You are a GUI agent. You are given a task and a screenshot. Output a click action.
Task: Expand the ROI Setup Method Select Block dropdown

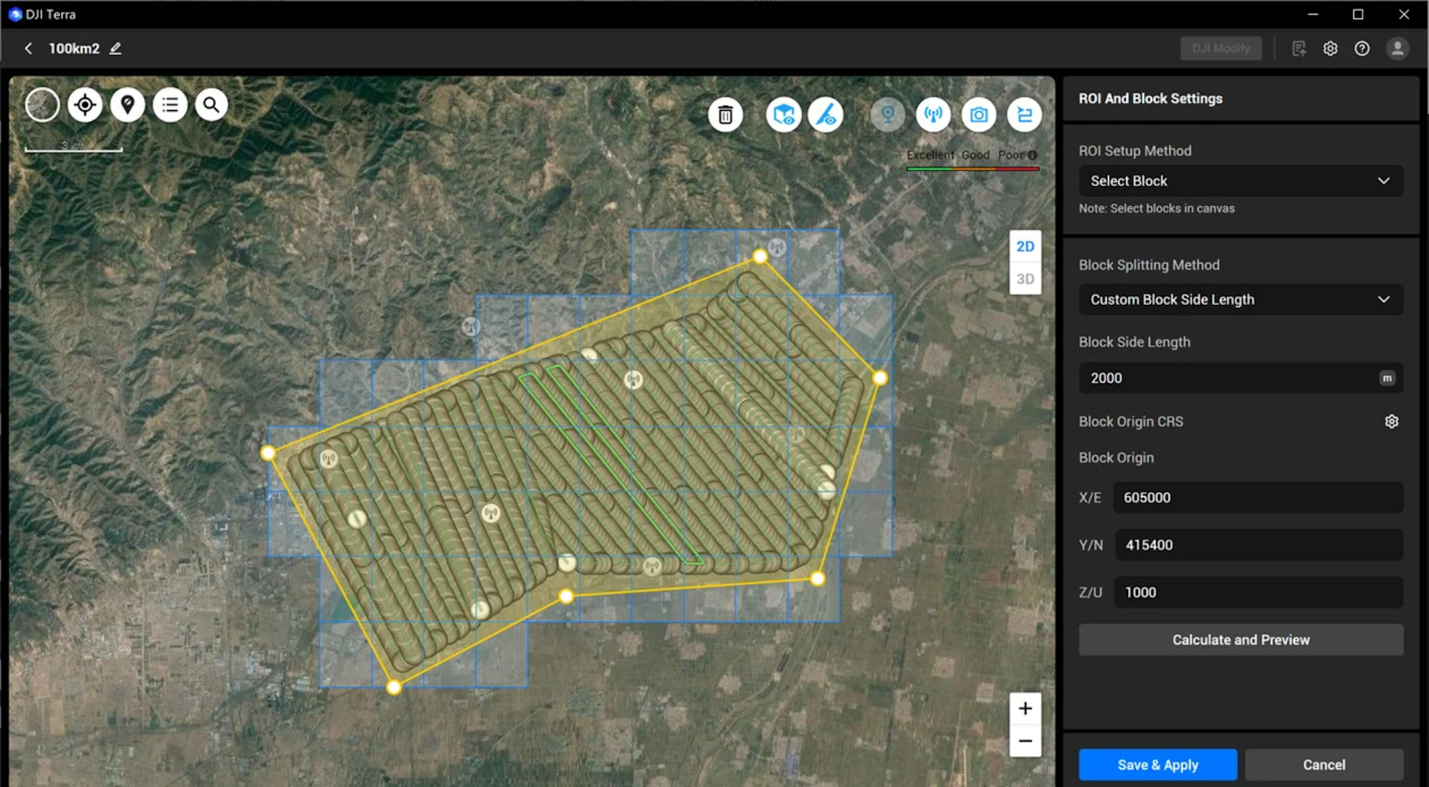[1241, 181]
